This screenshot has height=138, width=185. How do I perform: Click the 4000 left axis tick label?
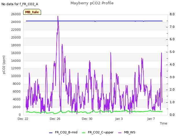(17, 99)
